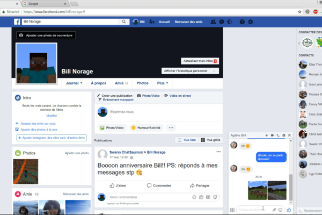This screenshot has height=215, width=322.
Task: Click the Facebook search field
Action: (70, 21)
